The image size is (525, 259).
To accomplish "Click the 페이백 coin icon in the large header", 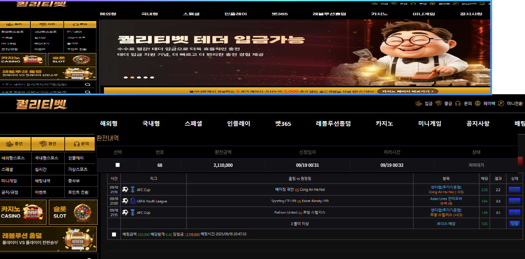I will [x=477, y=103].
